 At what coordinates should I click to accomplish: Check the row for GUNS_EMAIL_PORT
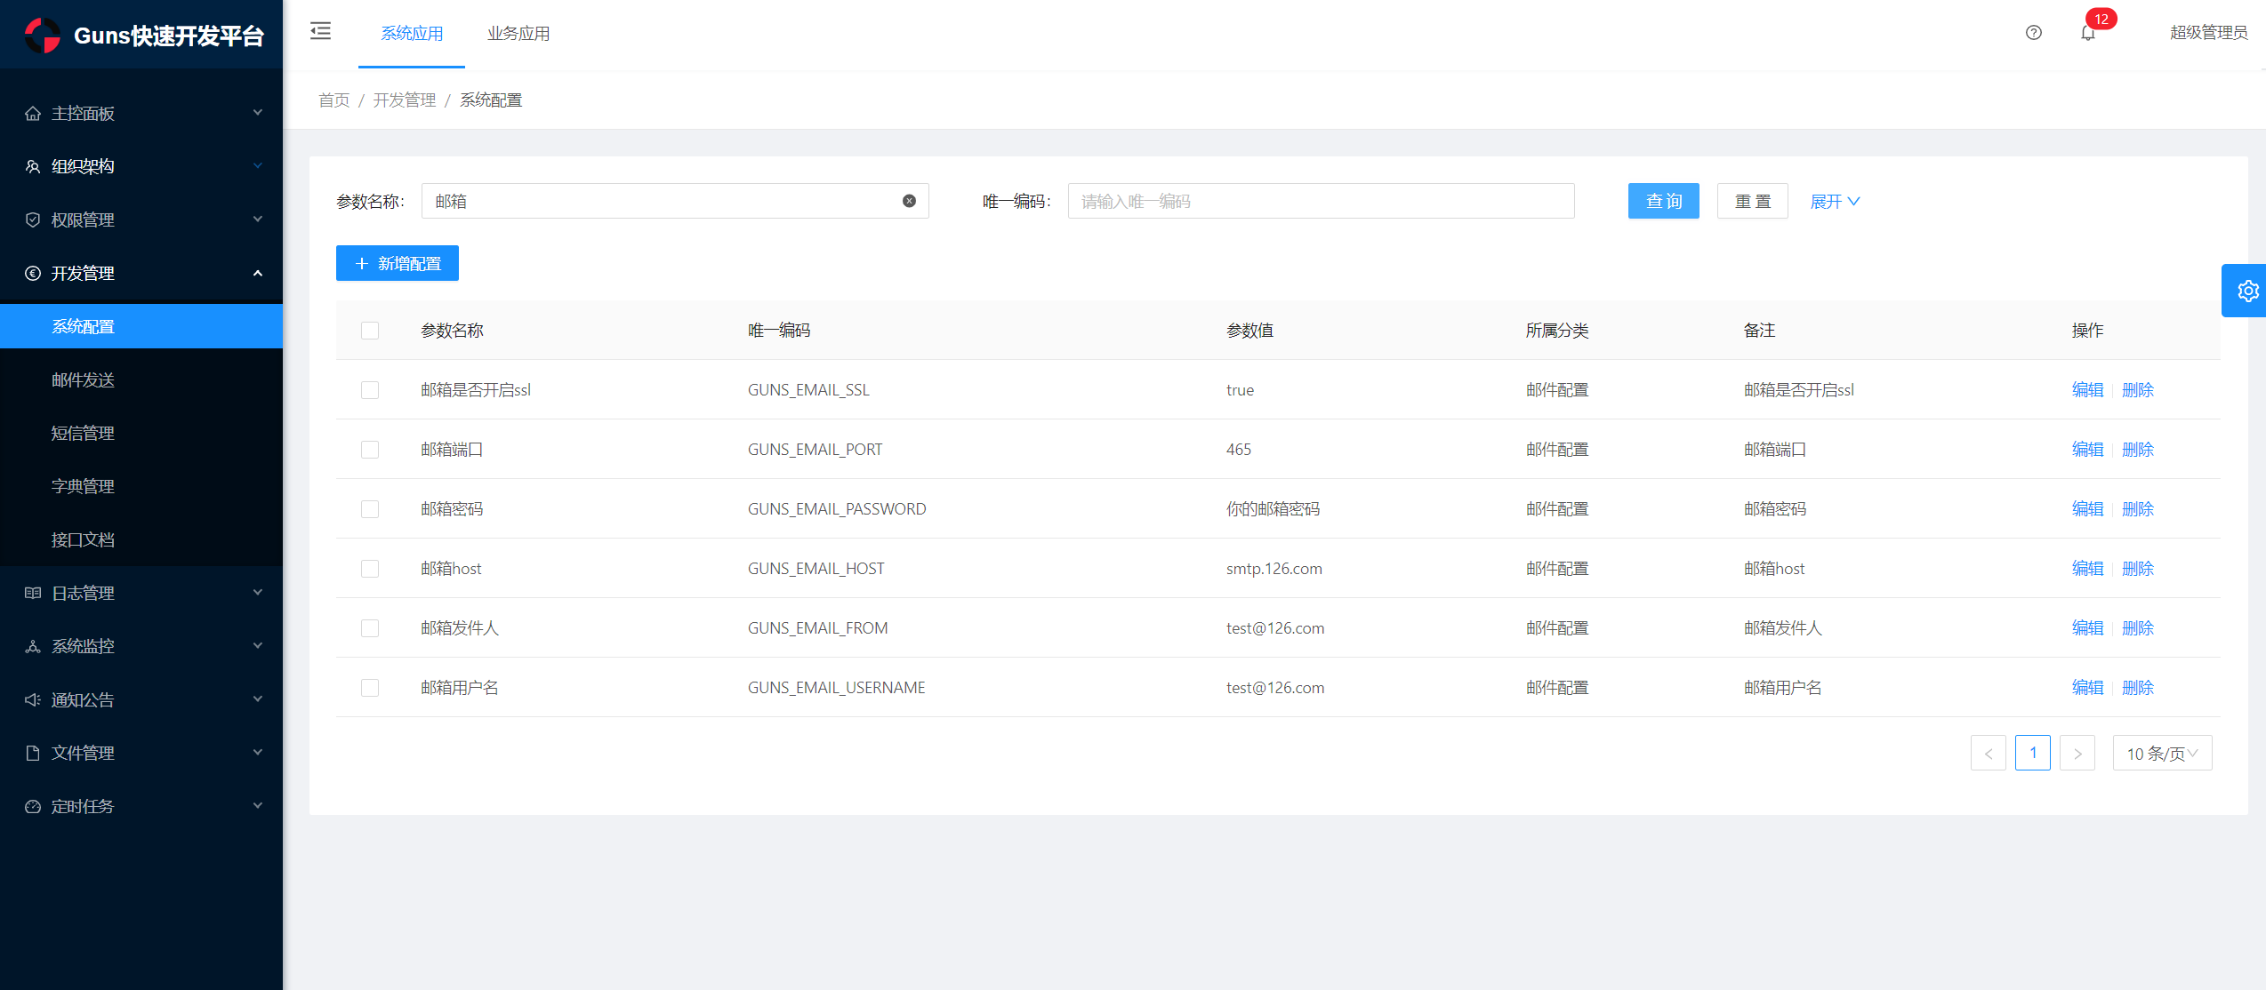click(370, 450)
